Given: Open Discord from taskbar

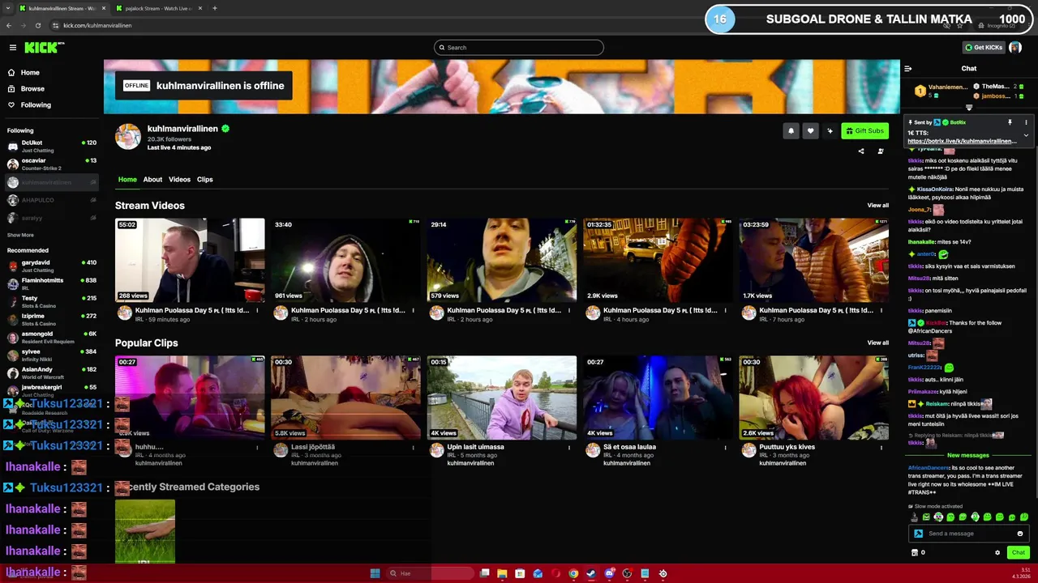Looking at the screenshot, I should tap(609, 573).
